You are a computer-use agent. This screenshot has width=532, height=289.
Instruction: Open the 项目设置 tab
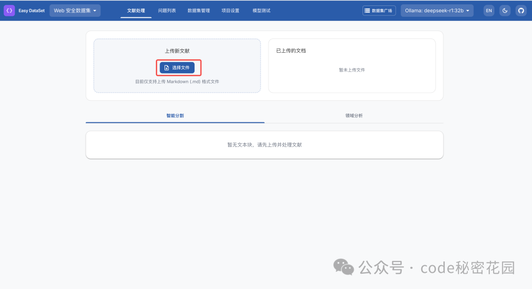click(231, 10)
